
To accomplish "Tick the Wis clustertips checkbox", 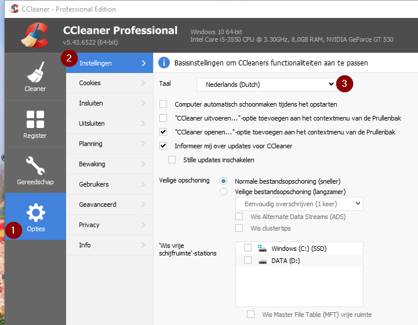I will click(239, 228).
